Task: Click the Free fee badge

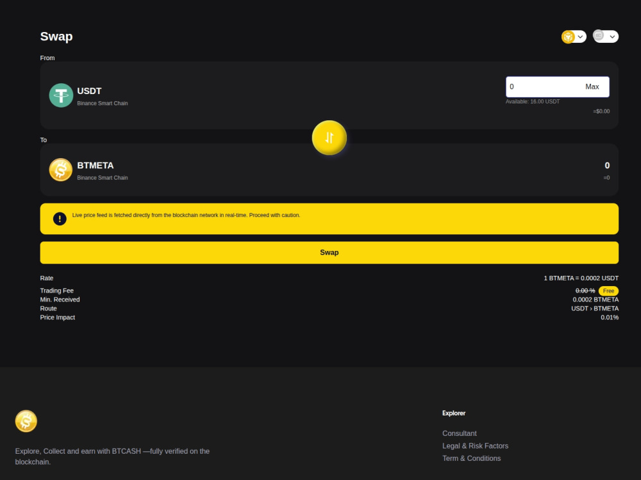Action: 608,291
